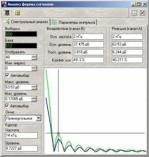
Task: Toggle Автовыбор checkbox under Мин. уровень
Action: (7, 106)
